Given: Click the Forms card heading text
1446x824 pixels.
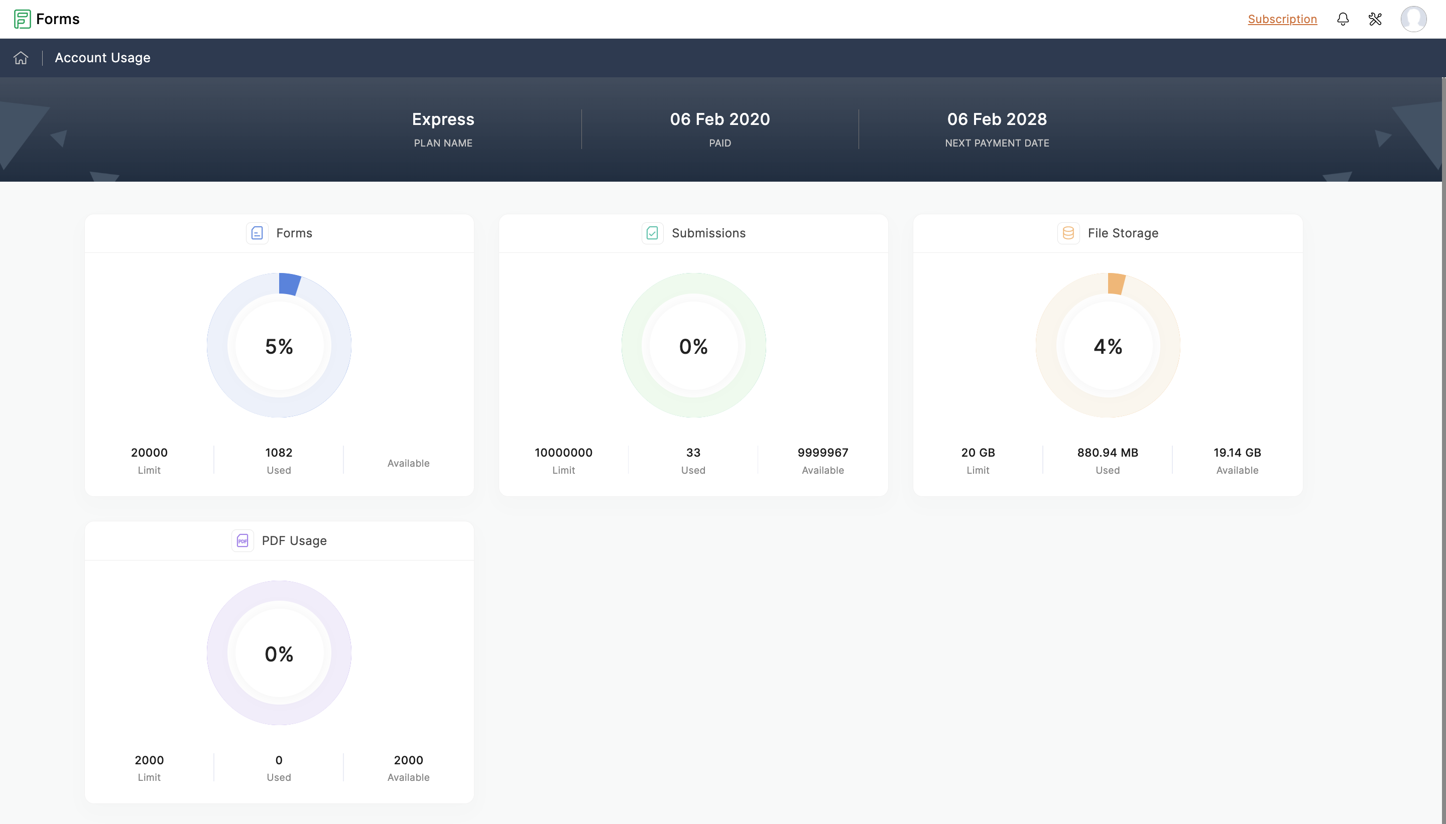Looking at the screenshot, I should (294, 233).
